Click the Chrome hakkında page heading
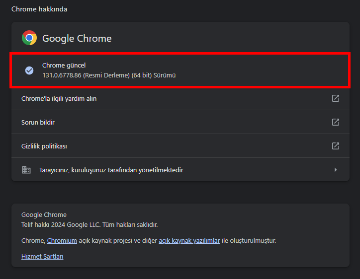This screenshot has width=360, height=279. [39, 9]
